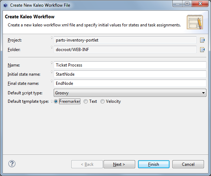The height and width of the screenshot is (176, 211).
Task: Click the lightbulb beside Initial state name
Action: [x=52, y=72]
